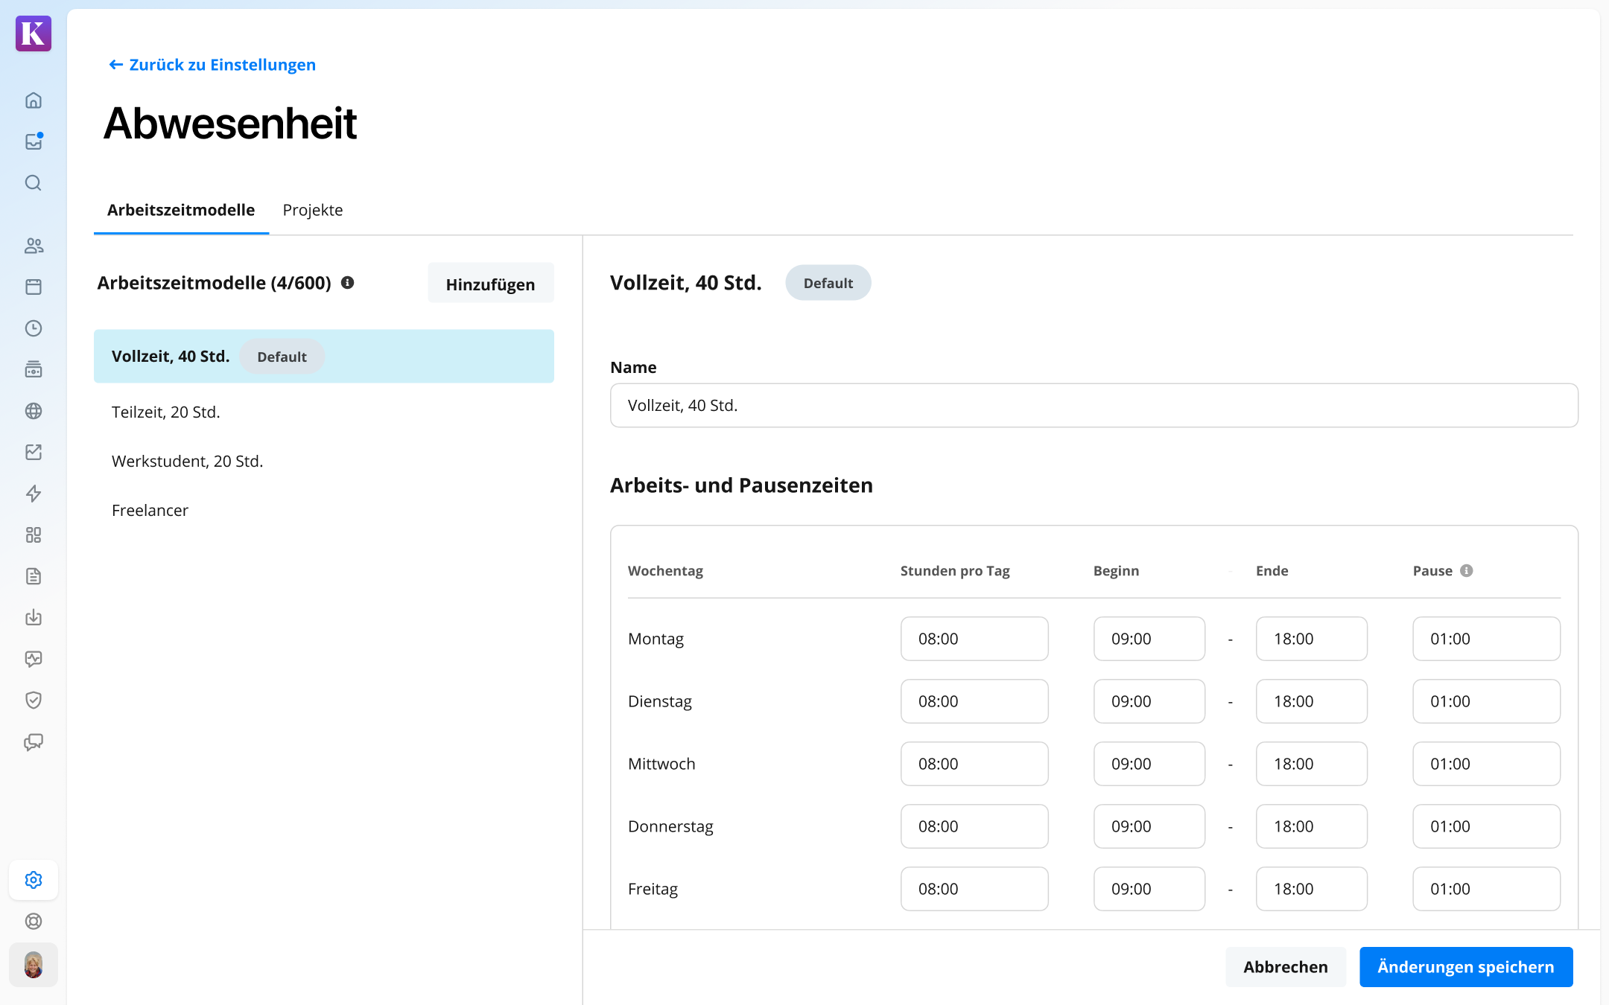Select Teilzeit, 20 Std. model
Screen dimensions: 1609x1005
[x=166, y=412]
